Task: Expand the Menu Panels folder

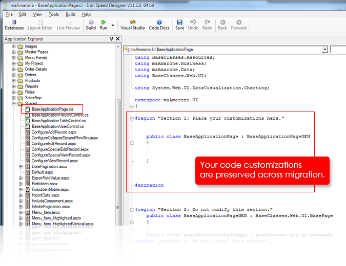Action: tap(14, 58)
